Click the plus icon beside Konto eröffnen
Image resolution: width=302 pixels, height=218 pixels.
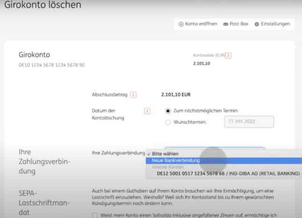[x=181, y=24]
